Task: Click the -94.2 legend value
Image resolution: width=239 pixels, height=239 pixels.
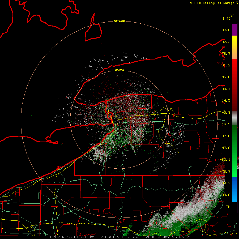Action: click(225, 183)
